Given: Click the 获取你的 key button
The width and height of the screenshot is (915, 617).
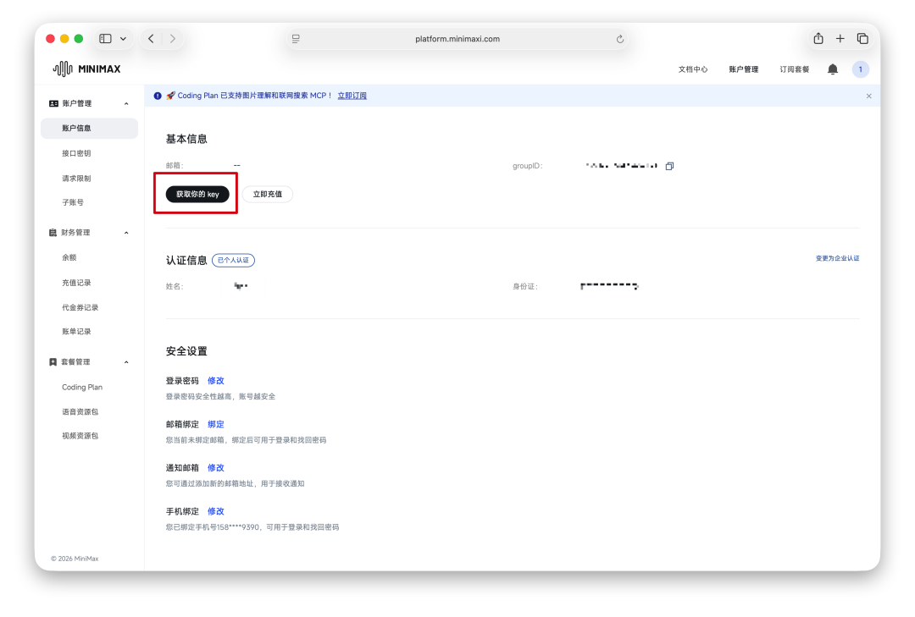Looking at the screenshot, I should coord(196,194).
